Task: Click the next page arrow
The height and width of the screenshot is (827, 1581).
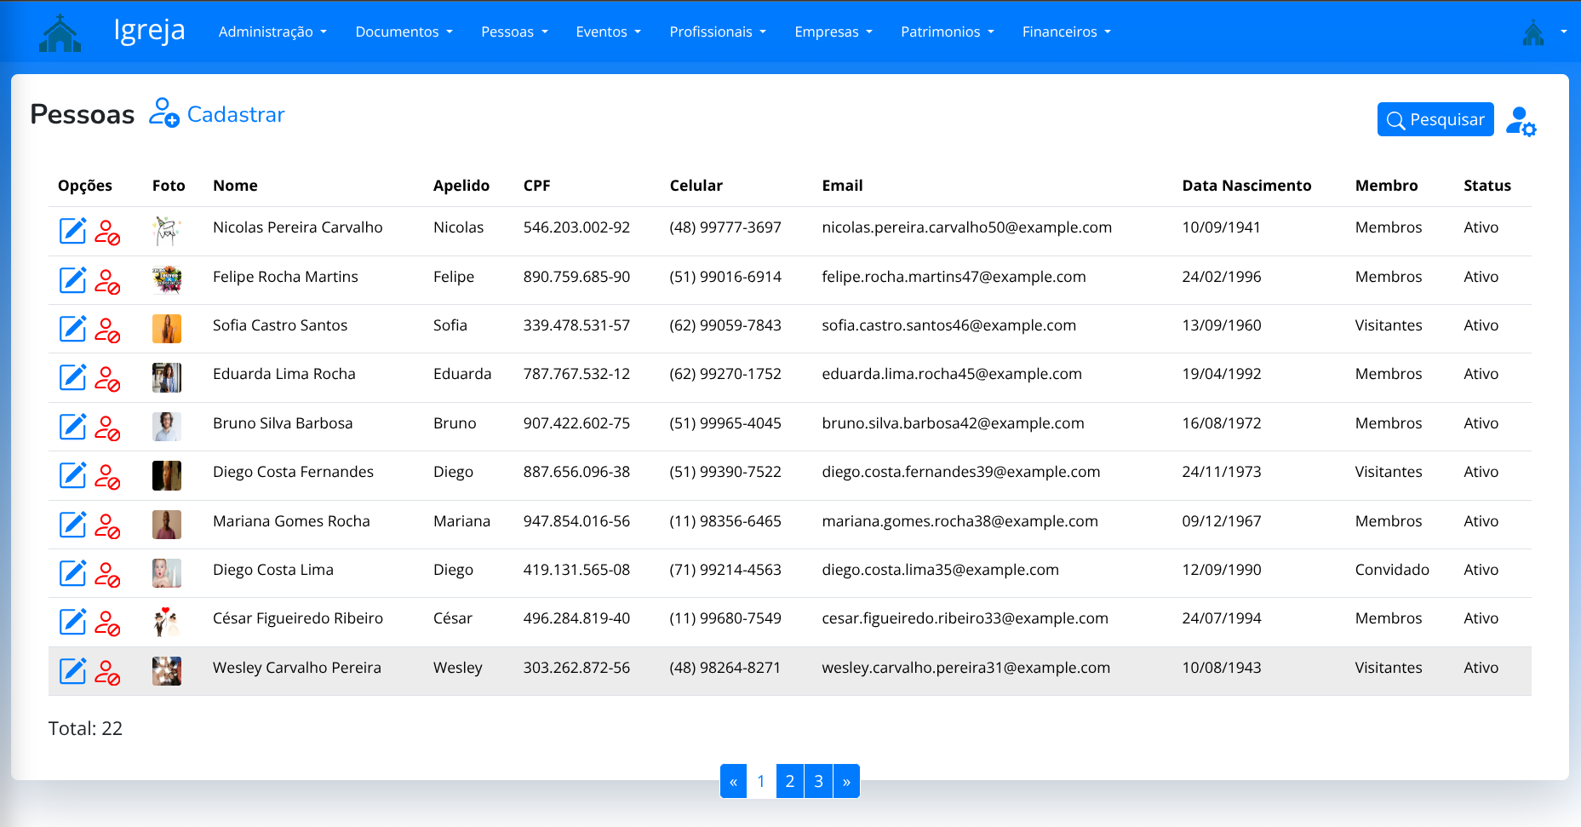Action: [846, 781]
